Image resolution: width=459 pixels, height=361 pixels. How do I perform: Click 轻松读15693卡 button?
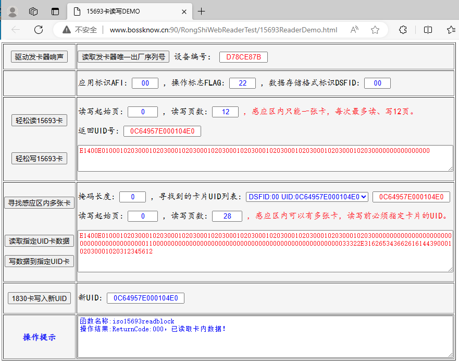point(39,121)
